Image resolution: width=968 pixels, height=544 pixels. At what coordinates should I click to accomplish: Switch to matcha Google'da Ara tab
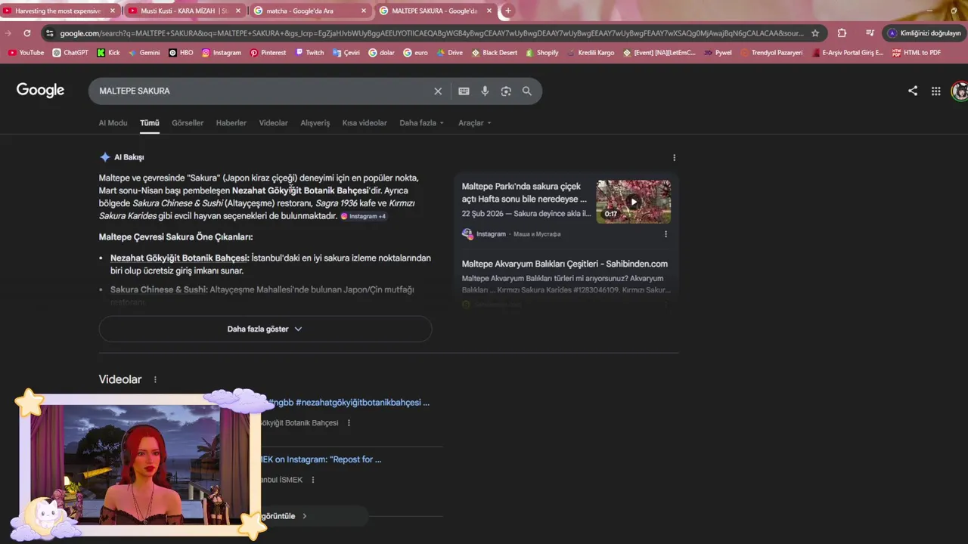[x=310, y=11]
